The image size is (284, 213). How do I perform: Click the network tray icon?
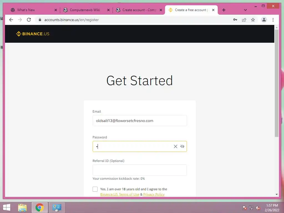[x=251, y=207]
